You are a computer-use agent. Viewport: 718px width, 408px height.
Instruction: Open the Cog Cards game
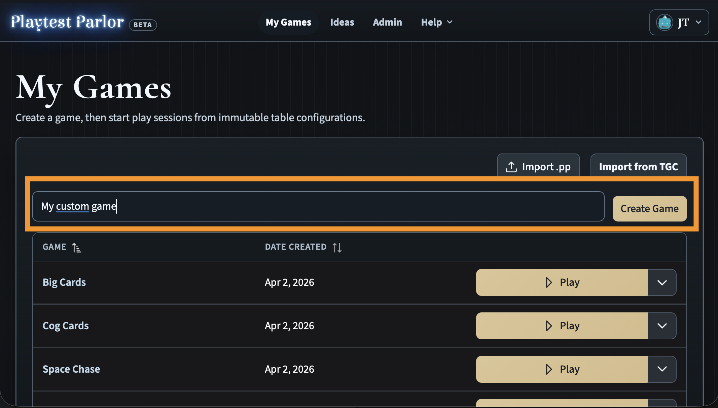pyautogui.click(x=66, y=326)
